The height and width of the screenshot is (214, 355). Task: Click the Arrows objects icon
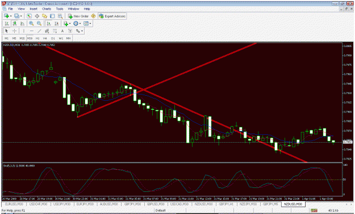click(78, 31)
